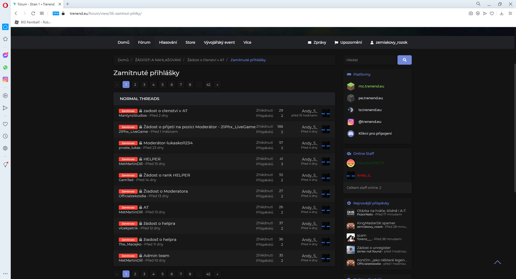Click the page reload icon
This screenshot has height=279, width=516.
(x=33, y=13)
